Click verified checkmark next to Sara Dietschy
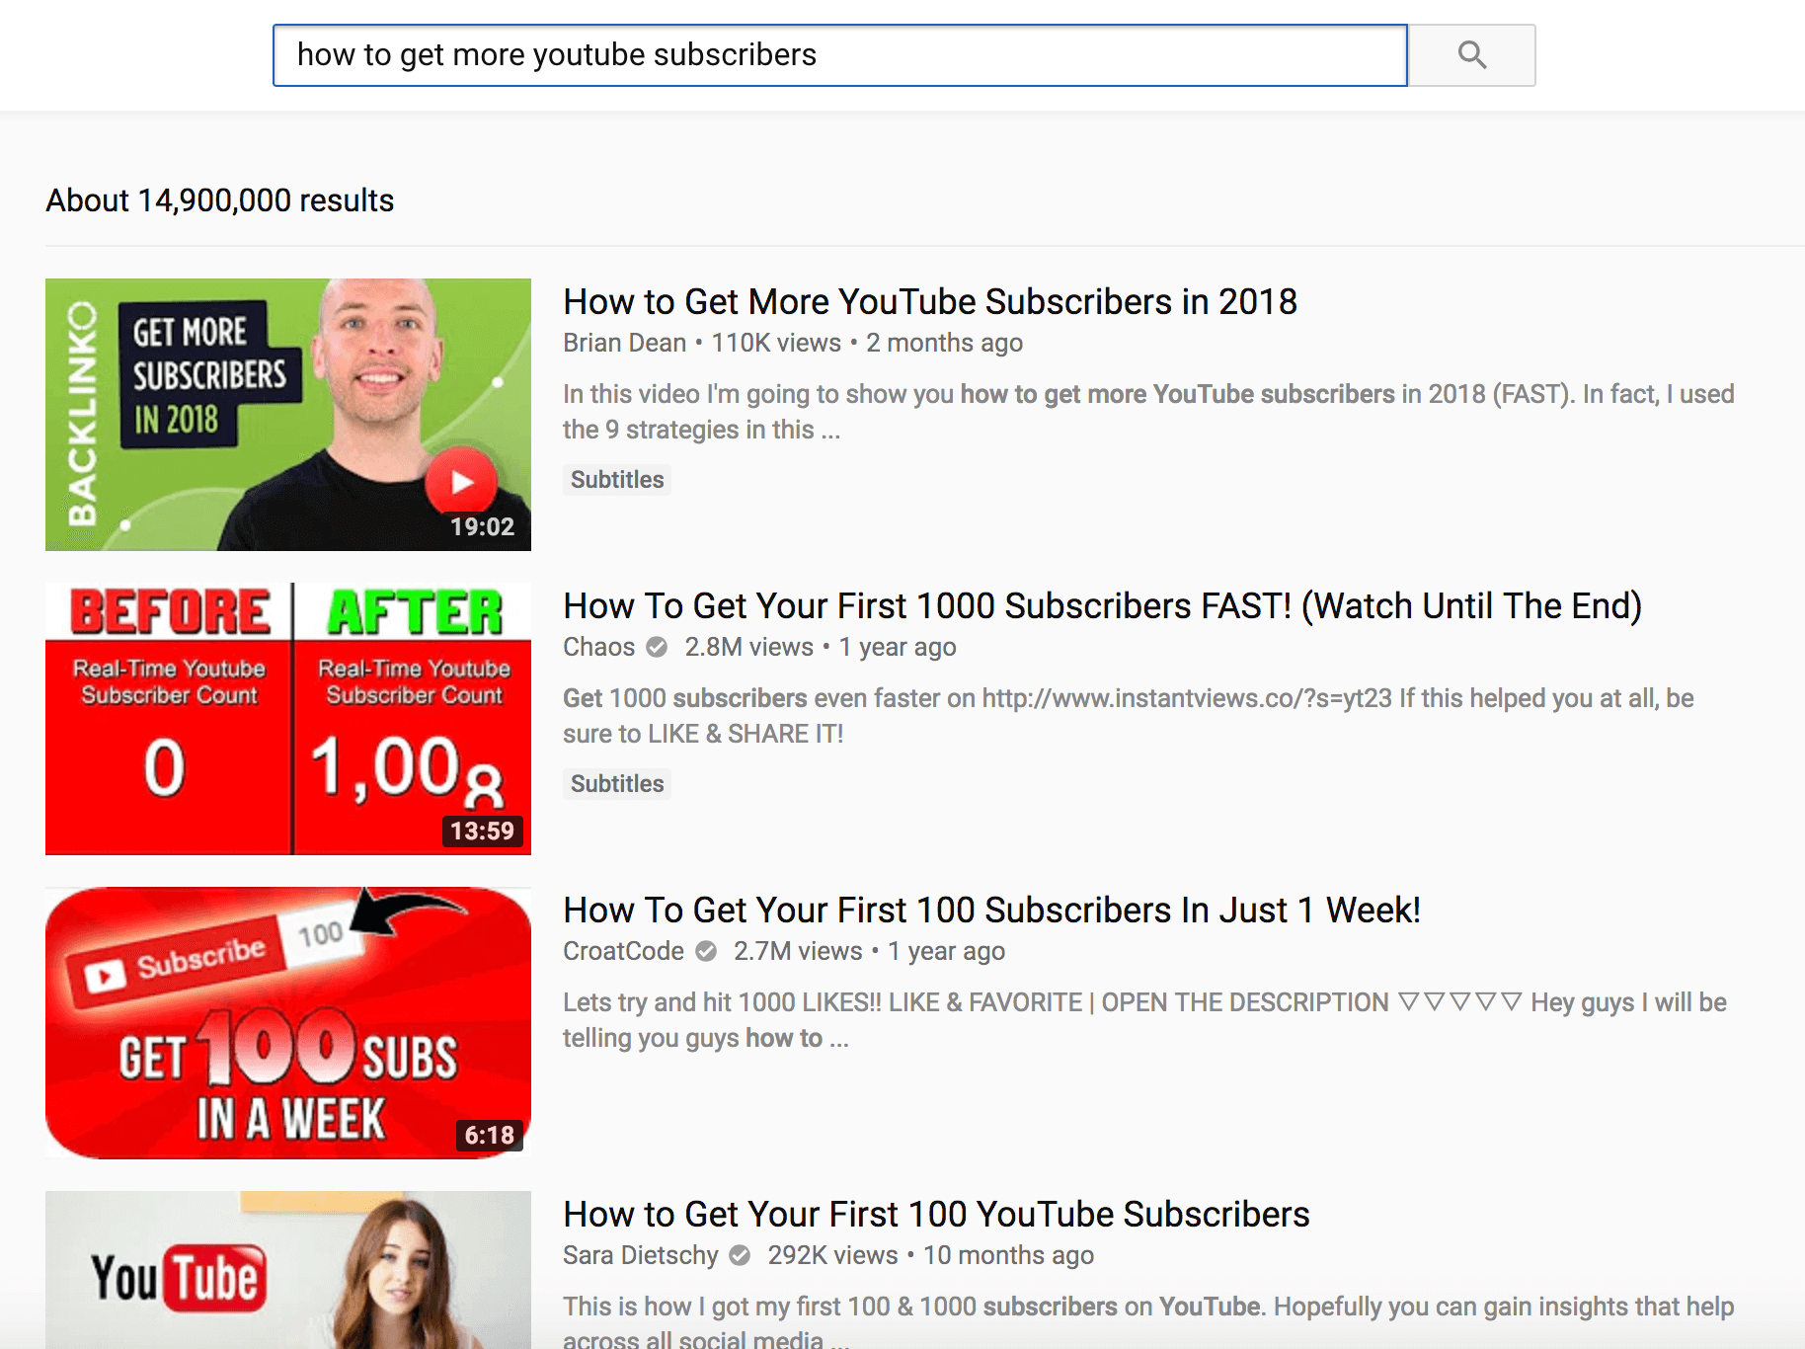 [x=740, y=1255]
